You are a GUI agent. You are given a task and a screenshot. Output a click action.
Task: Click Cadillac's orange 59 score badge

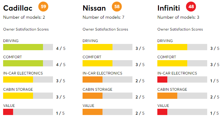(43, 7)
